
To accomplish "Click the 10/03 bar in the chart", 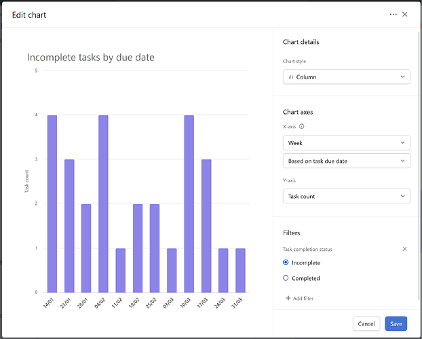I will coord(189,204).
